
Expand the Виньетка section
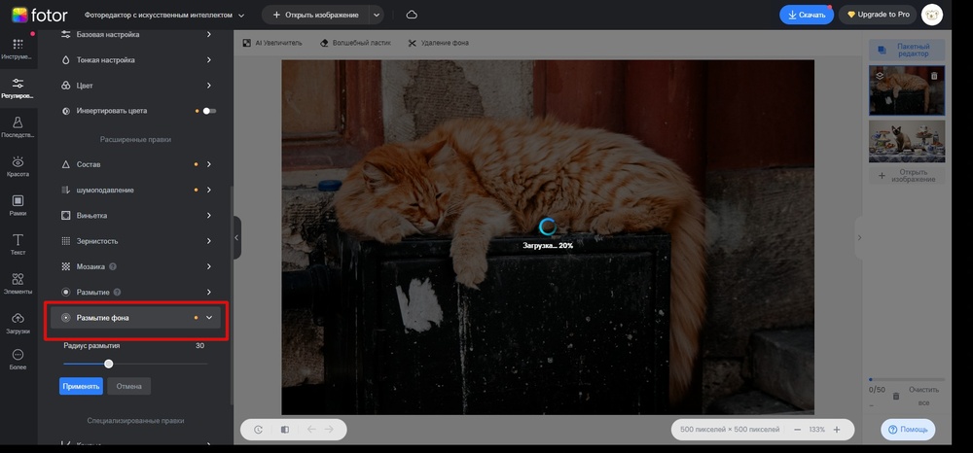209,215
